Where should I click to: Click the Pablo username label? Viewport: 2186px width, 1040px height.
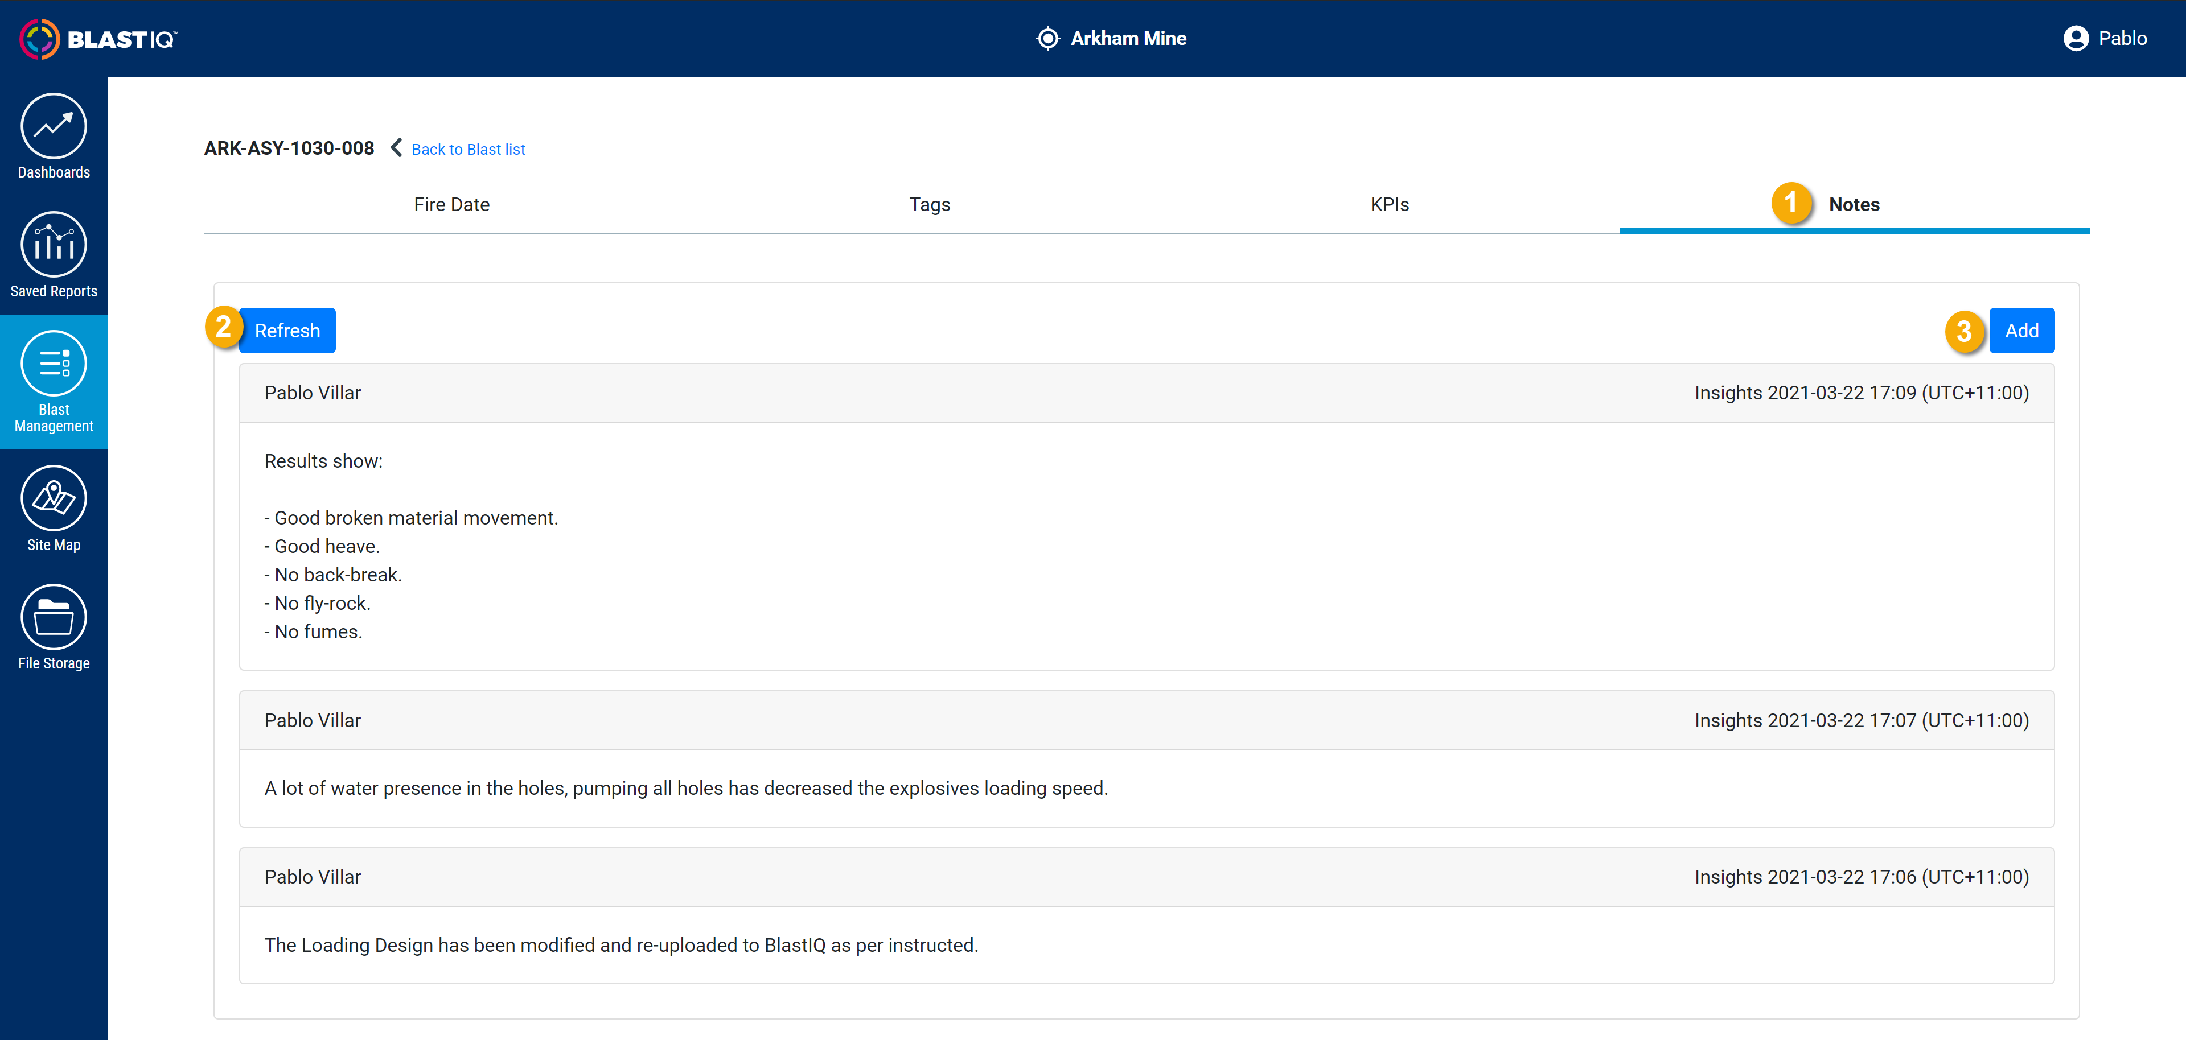[2122, 38]
